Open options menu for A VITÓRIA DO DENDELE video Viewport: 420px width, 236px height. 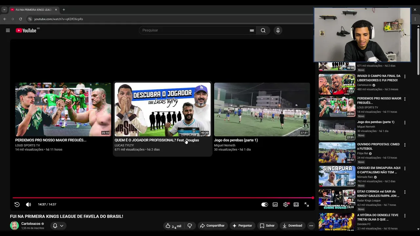click(405, 216)
